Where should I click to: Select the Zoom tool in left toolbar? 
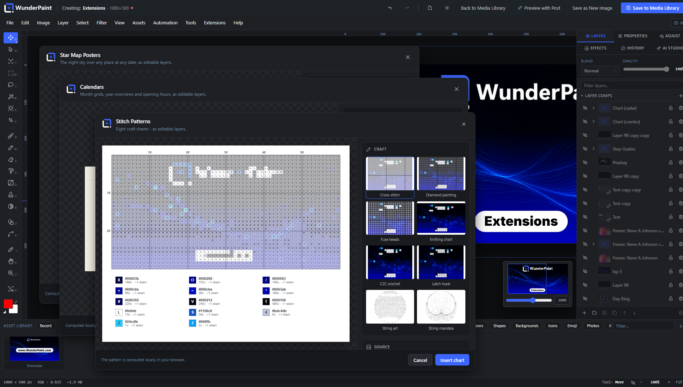(11, 273)
